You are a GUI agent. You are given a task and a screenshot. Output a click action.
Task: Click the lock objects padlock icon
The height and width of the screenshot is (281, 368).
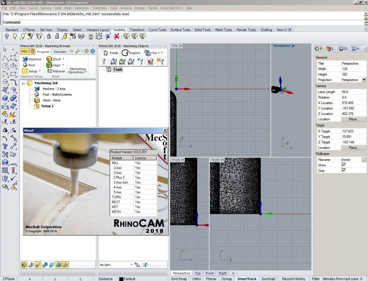(49, 36)
